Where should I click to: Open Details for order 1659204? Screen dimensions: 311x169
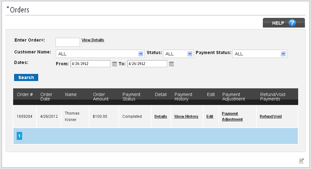pyautogui.click(x=161, y=117)
